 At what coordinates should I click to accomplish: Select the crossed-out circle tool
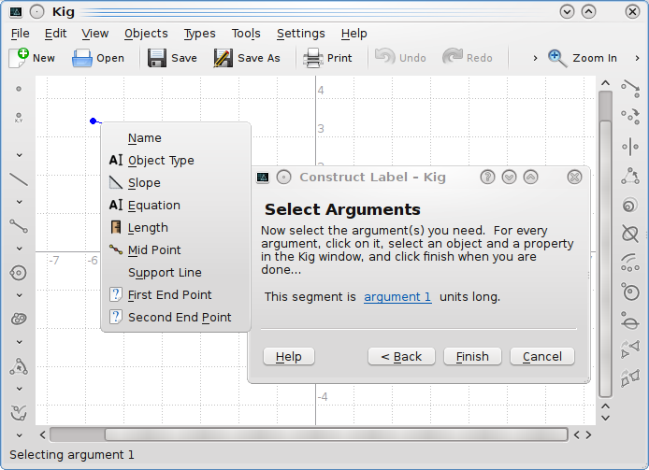click(630, 234)
